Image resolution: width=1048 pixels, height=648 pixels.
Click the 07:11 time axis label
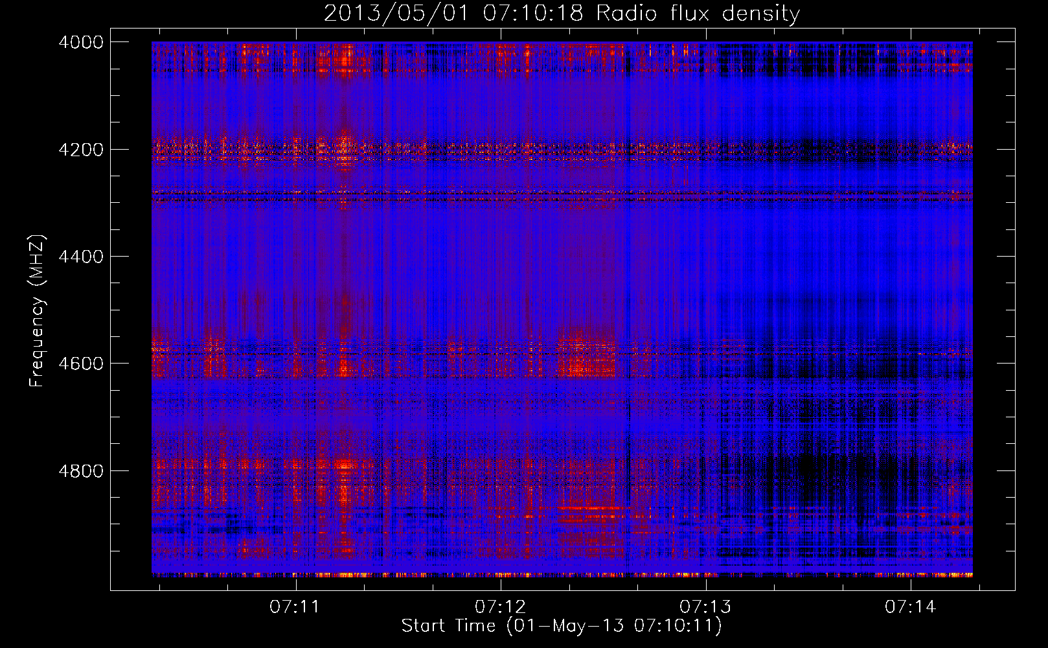pos(295,607)
